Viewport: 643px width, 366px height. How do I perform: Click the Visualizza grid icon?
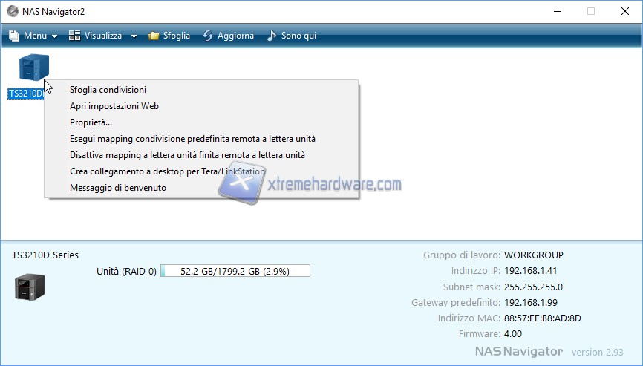pos(74,36)
